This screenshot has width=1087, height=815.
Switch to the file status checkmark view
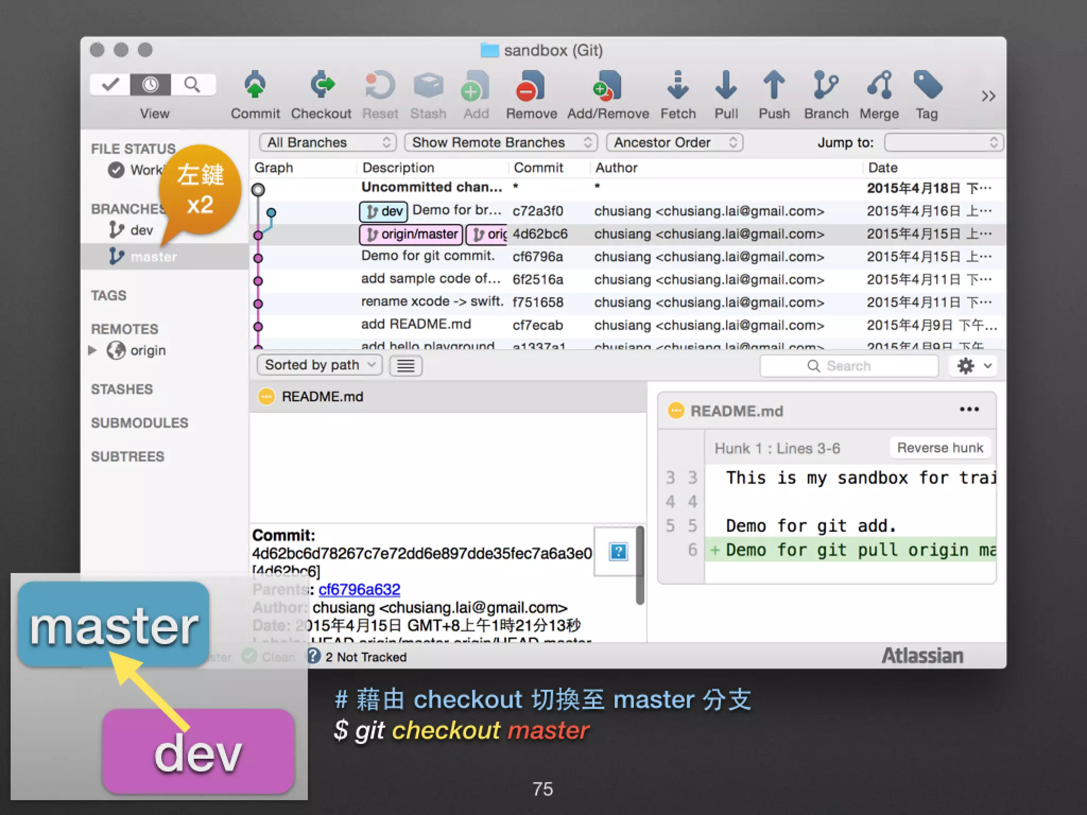[x=110, y=85]
